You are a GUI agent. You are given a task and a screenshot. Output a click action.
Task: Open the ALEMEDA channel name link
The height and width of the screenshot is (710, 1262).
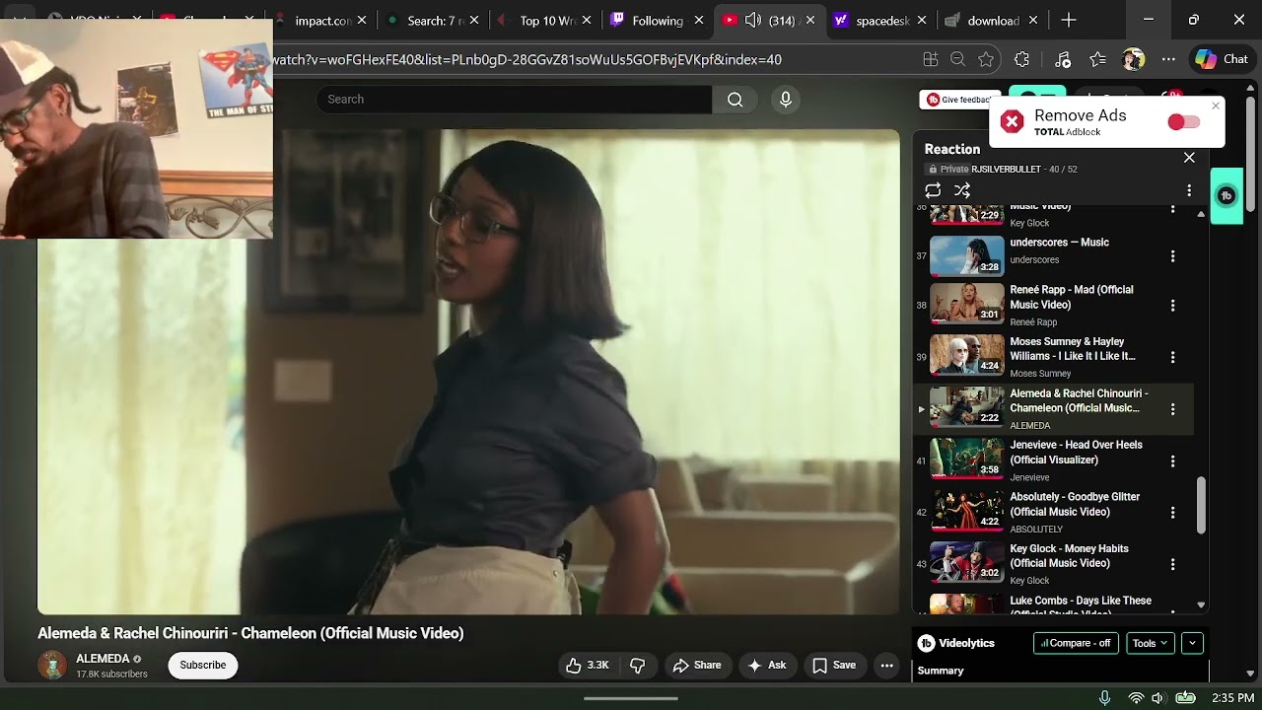(103, 659)
